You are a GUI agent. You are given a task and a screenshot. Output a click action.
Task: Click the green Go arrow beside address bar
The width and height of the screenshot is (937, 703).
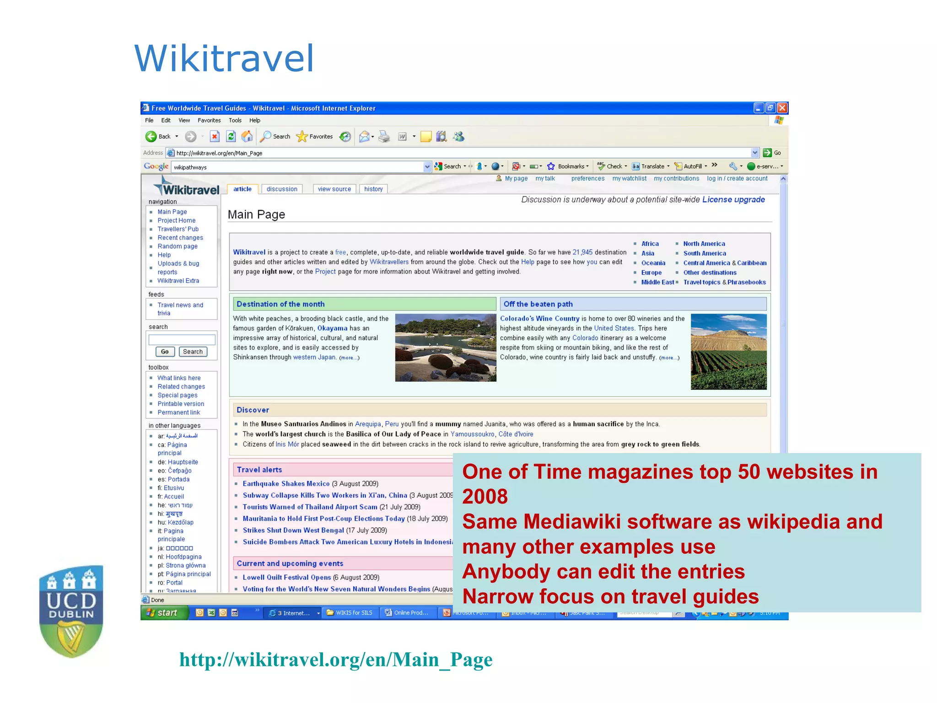767,153
